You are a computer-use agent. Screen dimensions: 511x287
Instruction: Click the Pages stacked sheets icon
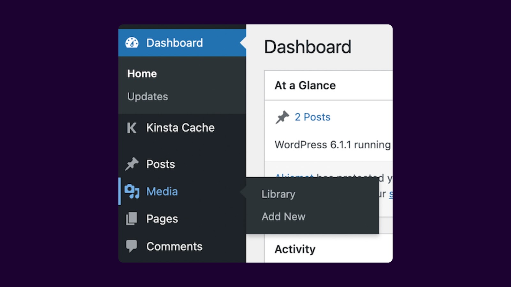coord(131,219)
